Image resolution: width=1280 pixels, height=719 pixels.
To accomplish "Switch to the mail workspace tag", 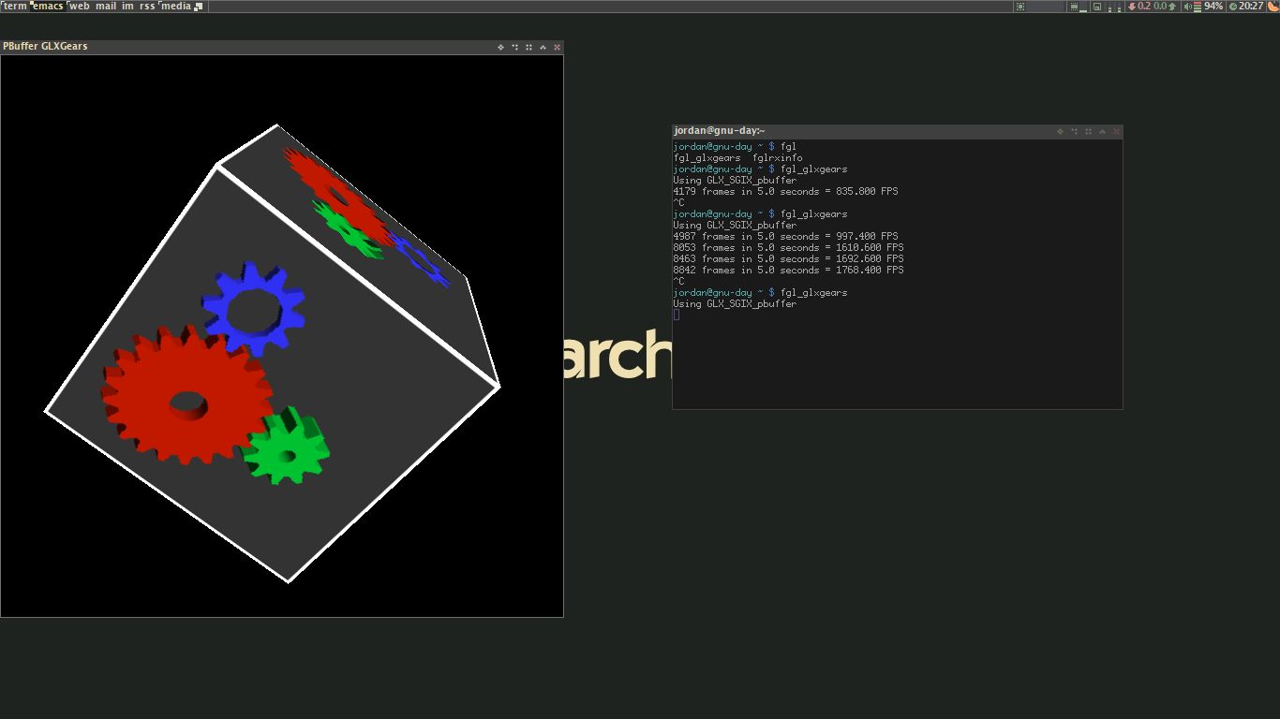I will [x=106, y=7].
